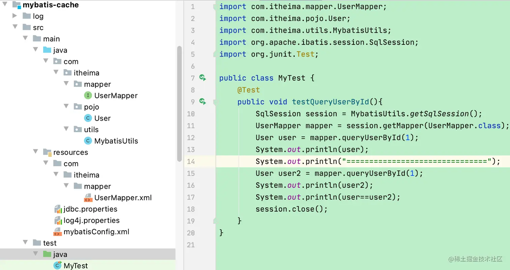Click the src folder icon
The width and height of the screenshot is (510, 270).
[x=27, y=27]
